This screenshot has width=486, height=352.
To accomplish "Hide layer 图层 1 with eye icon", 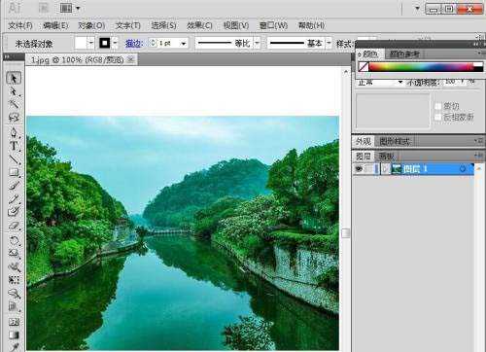I will click(359, 169).
